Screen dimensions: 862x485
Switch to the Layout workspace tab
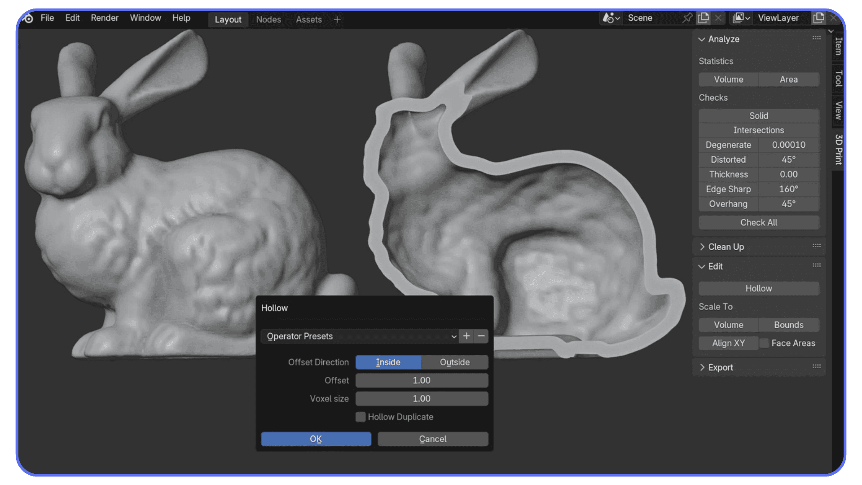coord(228,19)
